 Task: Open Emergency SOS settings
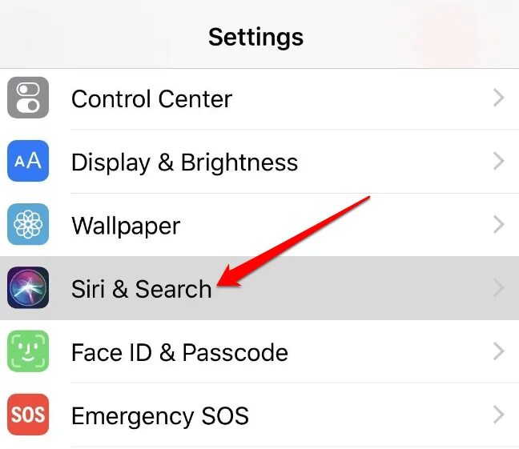[x=259, y=415]
